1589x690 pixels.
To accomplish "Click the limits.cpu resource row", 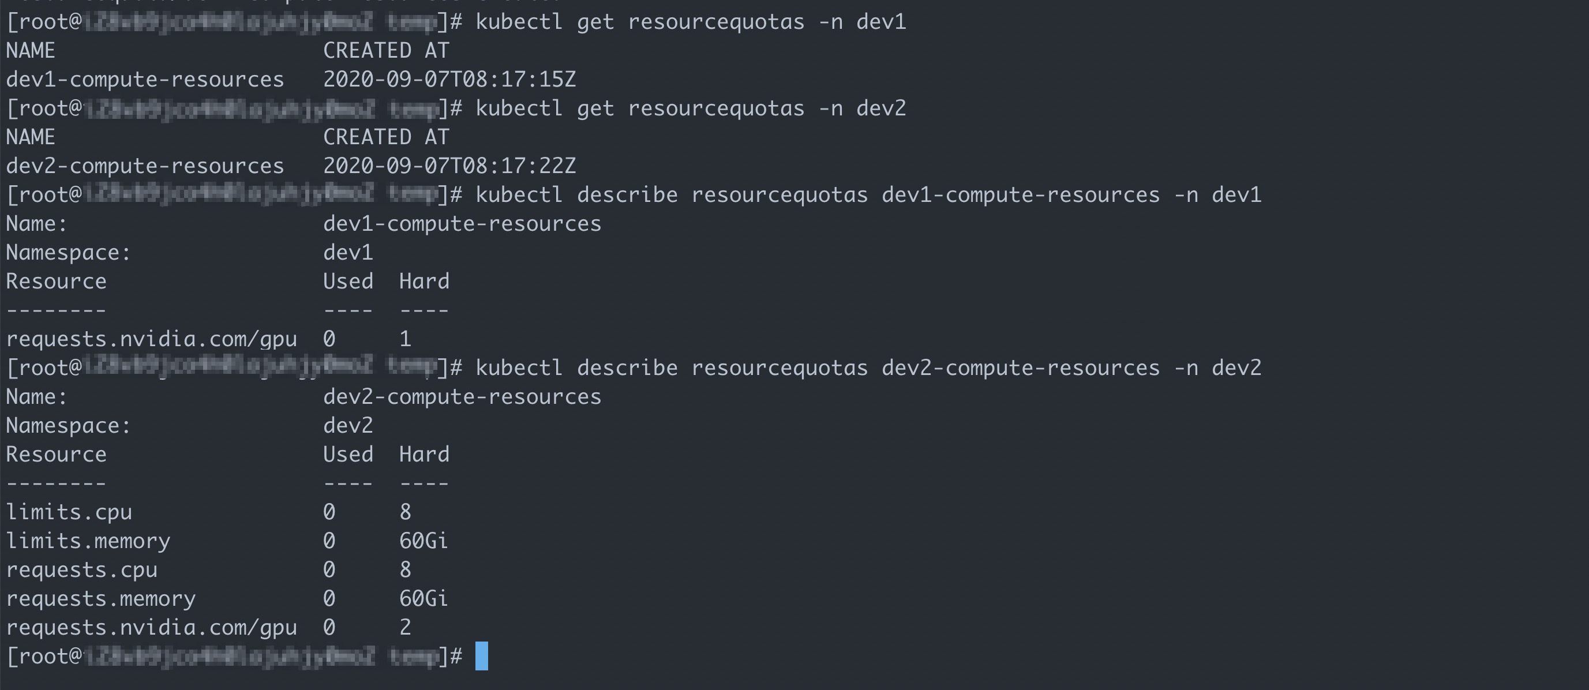I will coord(208,512).
